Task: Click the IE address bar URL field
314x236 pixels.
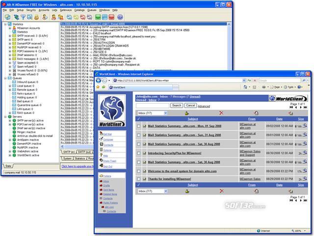Action: [x=177, y=81]
